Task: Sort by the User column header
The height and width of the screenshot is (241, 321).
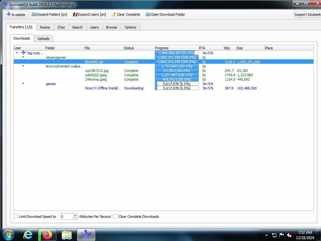Action: [x=29, y=48]
